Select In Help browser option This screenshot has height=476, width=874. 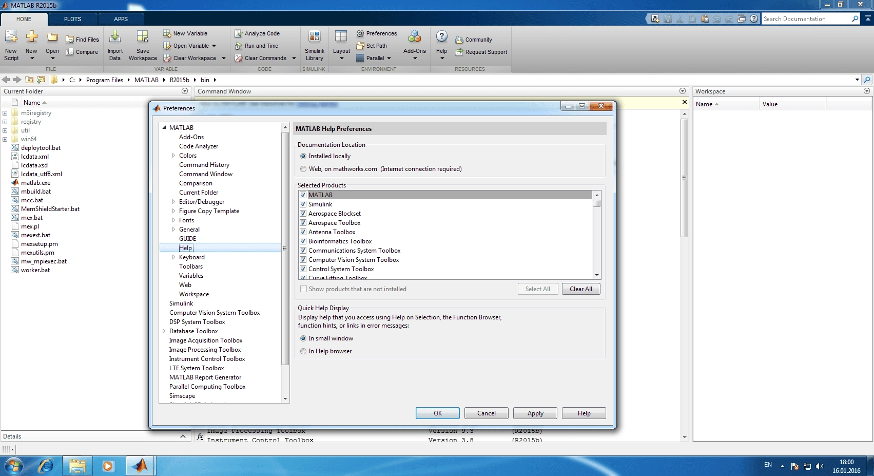303,351
